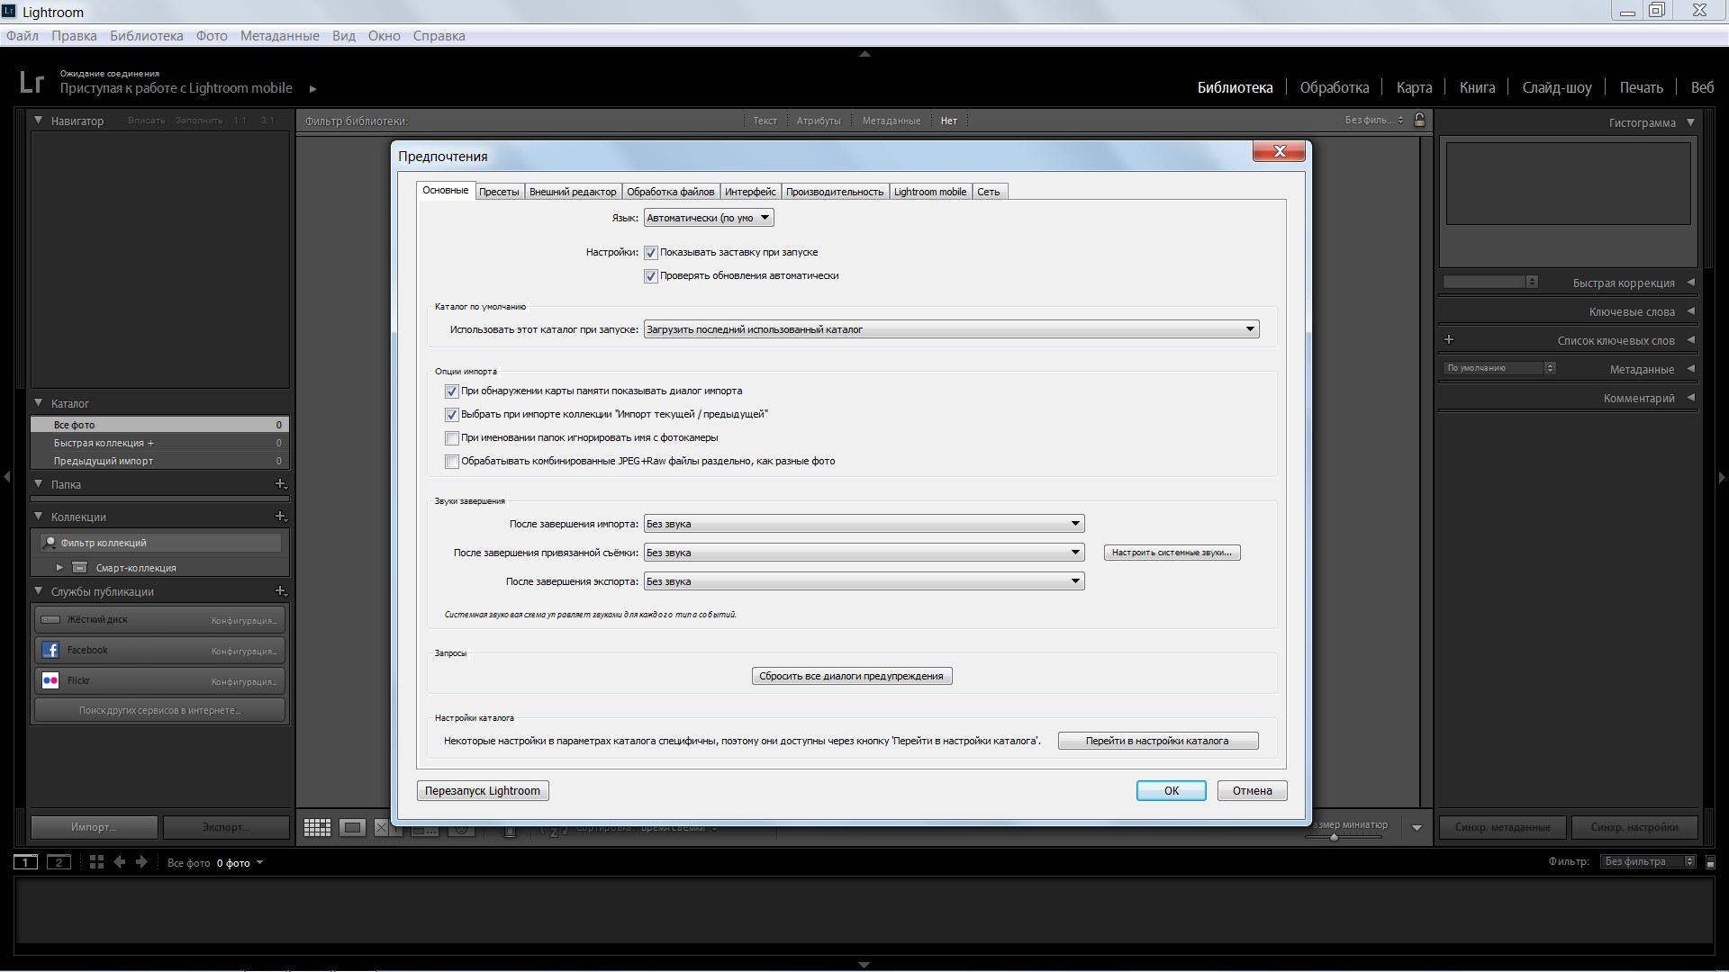Screen dimensions: 1729x972
Task: Collapse the Histogram panel
Action: [1690, 122]
